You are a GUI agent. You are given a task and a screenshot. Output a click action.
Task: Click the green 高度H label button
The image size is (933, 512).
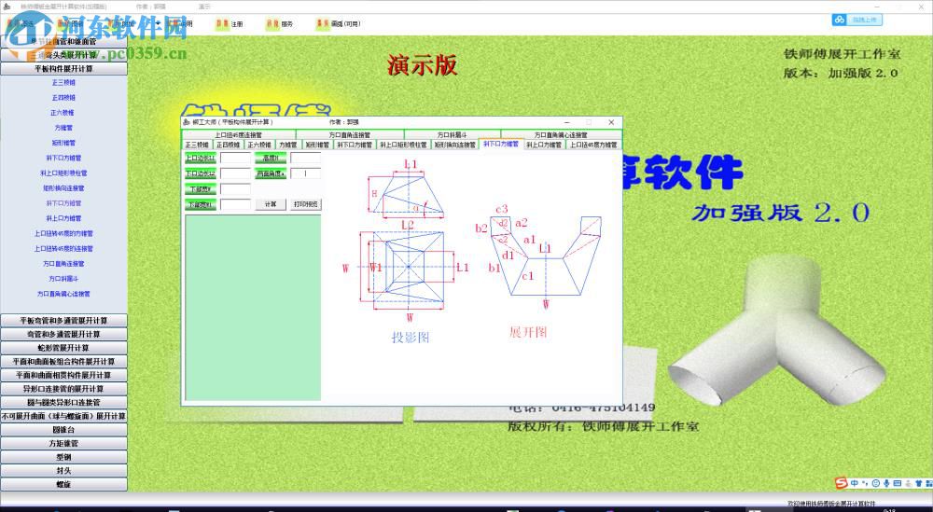point(271,159)
